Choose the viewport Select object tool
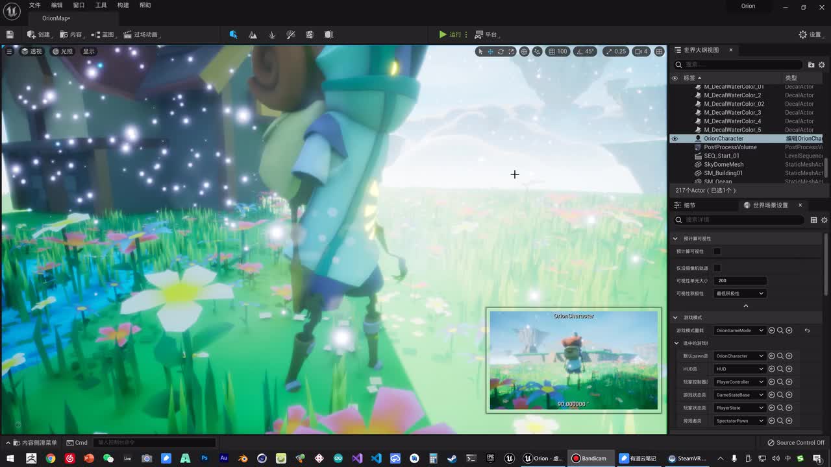This screenshot has width=831, height=467. coord(480,51)
